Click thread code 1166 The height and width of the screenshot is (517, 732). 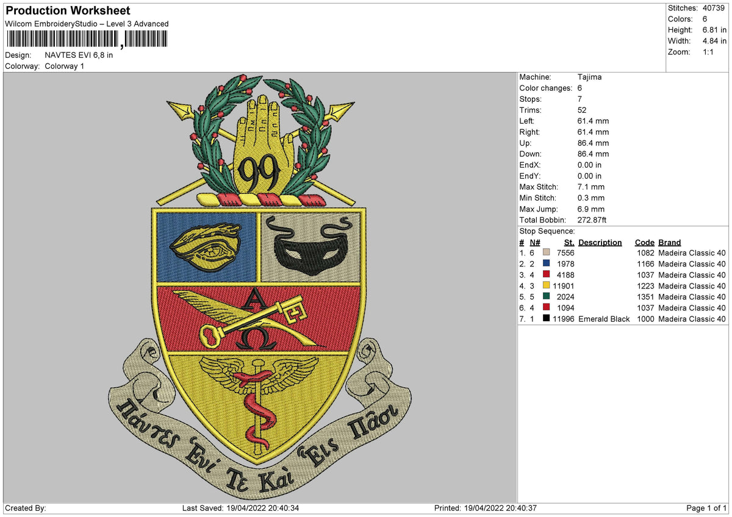coord(645,264)
